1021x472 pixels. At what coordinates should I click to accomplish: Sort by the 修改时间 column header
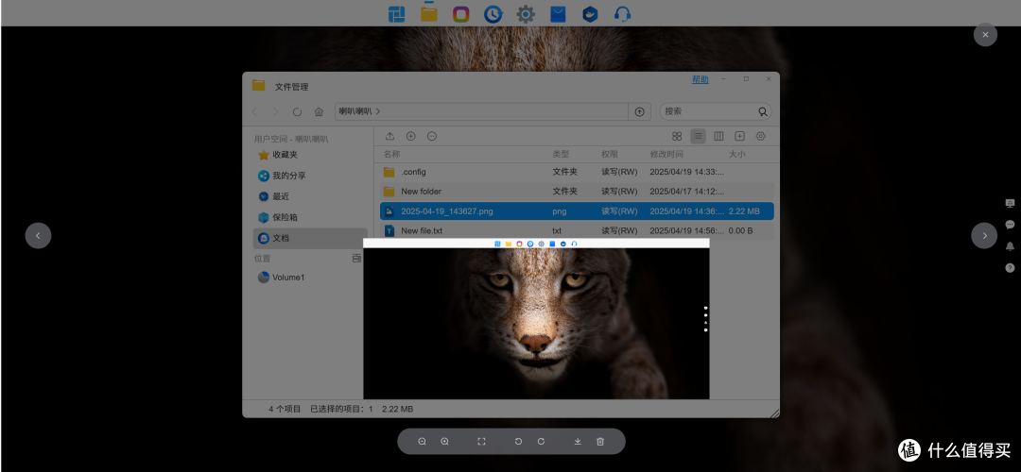pos(666,154)
